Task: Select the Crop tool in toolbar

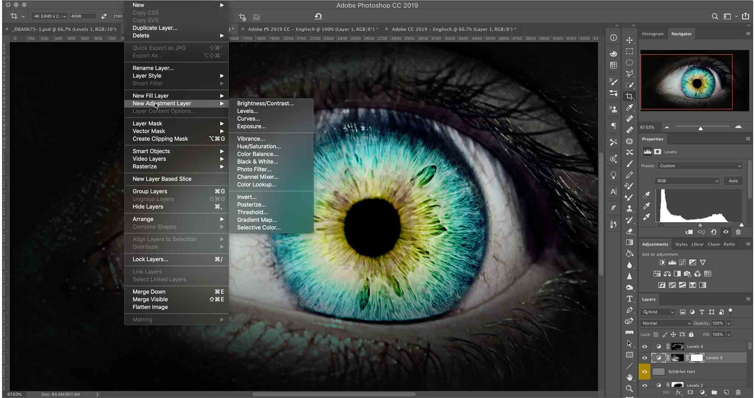Action: pyautogui.click(x=629, y=96)
